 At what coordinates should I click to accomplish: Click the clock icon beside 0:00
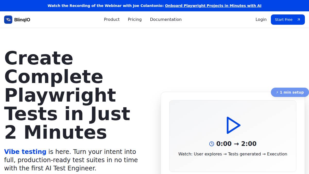click(x=212, y=144)
